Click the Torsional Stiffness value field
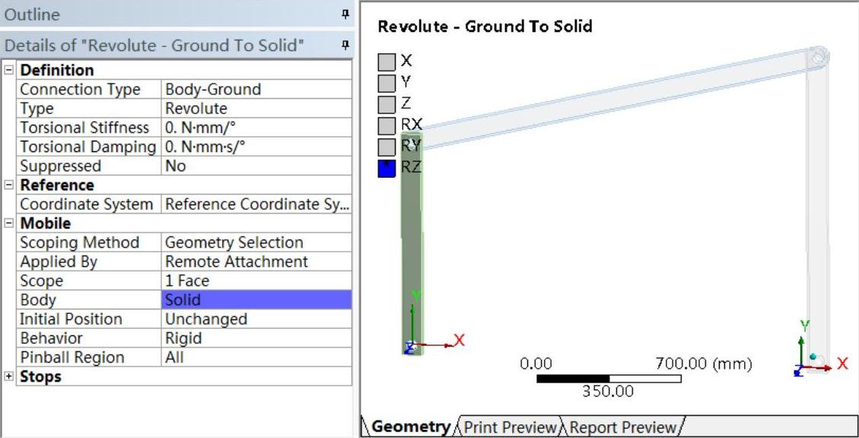Viewport: 859px width, 438px height. 255,128
